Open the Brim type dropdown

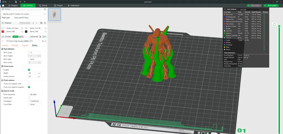tap(35, 59)
